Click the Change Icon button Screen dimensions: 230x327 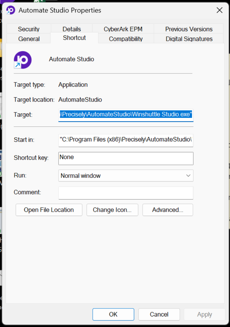pos(112,210)
